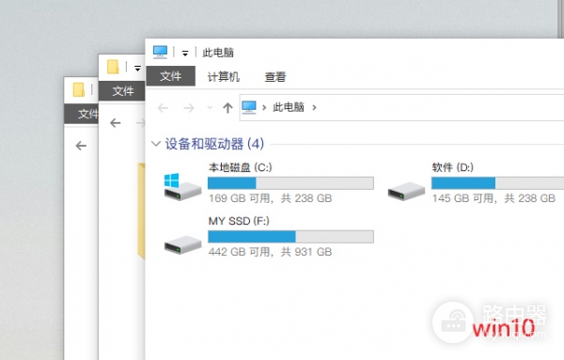Click the D: drive usage bar
Image resolution: width=564 pixels, height=360 pixels.
pyautogui.click(x=498, y=183)
